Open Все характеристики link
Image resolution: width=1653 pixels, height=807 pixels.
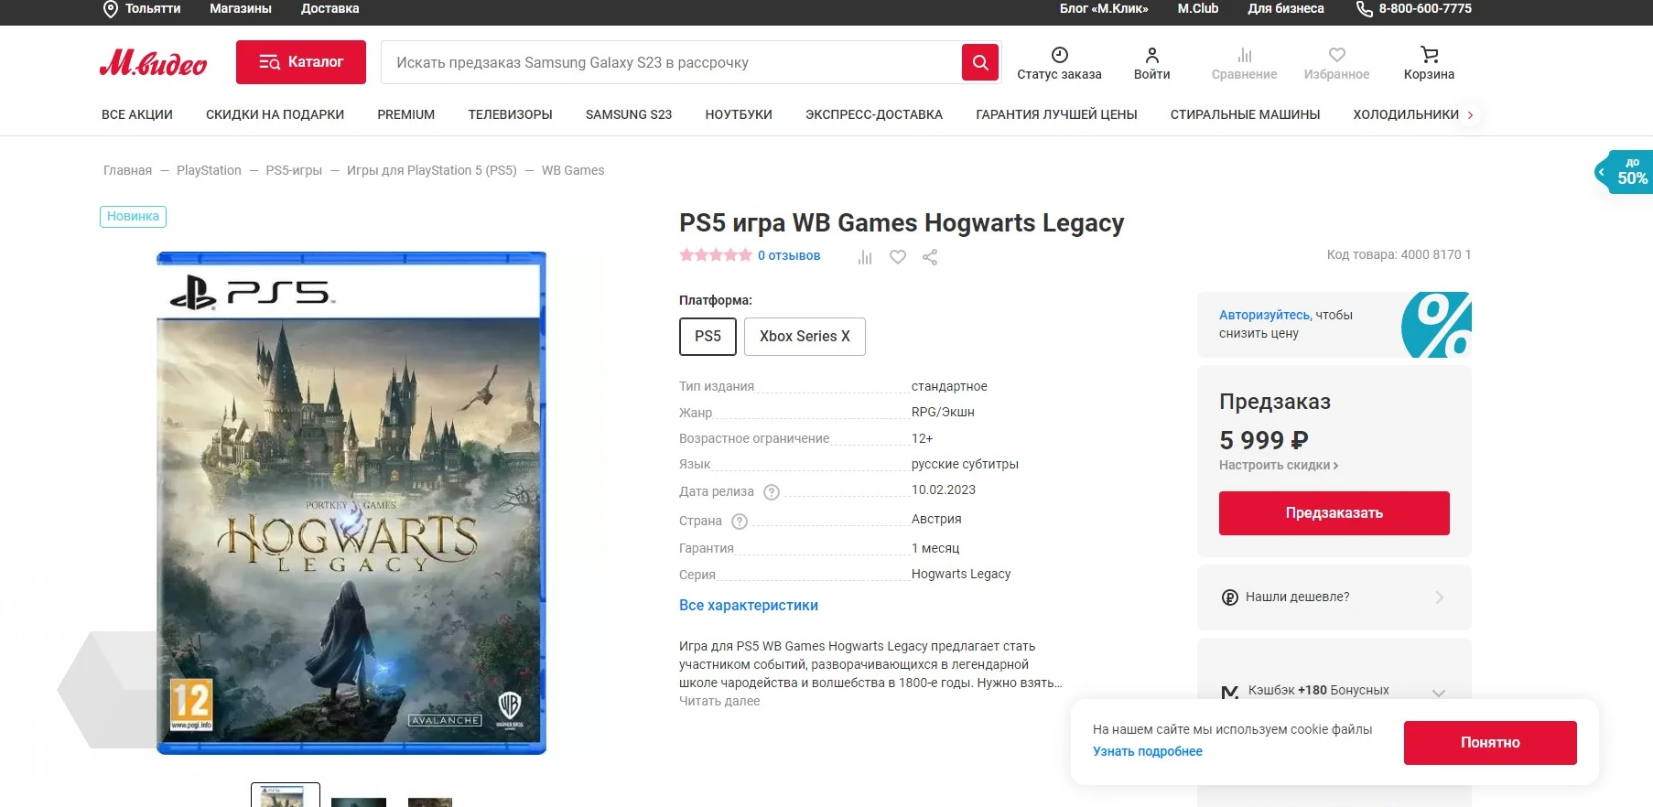[x=749, y=605]
